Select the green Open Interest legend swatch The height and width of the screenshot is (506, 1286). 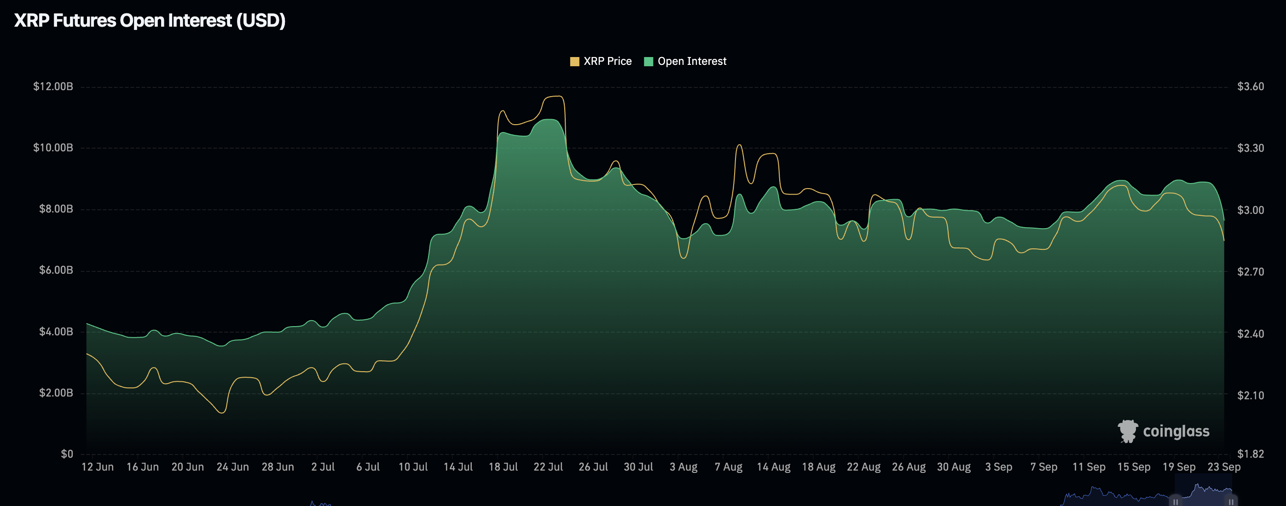tap(649, 61)
